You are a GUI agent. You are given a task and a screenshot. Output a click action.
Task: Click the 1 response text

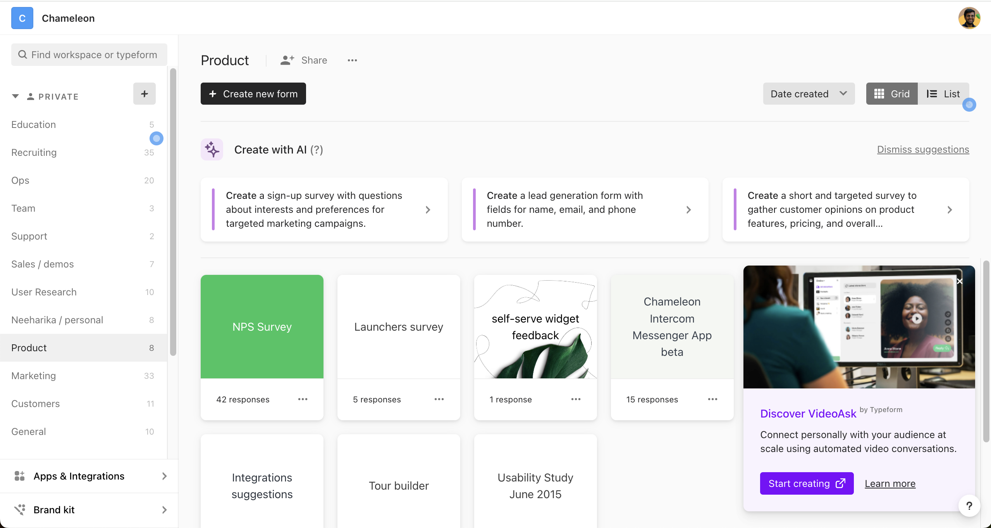click(511, 399)
